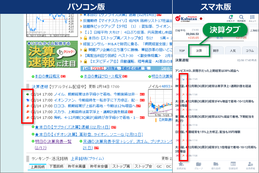Select the 人気 tab in the smartphone version

pyautogui.click(x=233, y=51)
